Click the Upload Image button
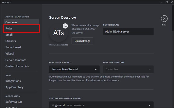Viewport: 174px width, 108px height. tap(82, 41)
